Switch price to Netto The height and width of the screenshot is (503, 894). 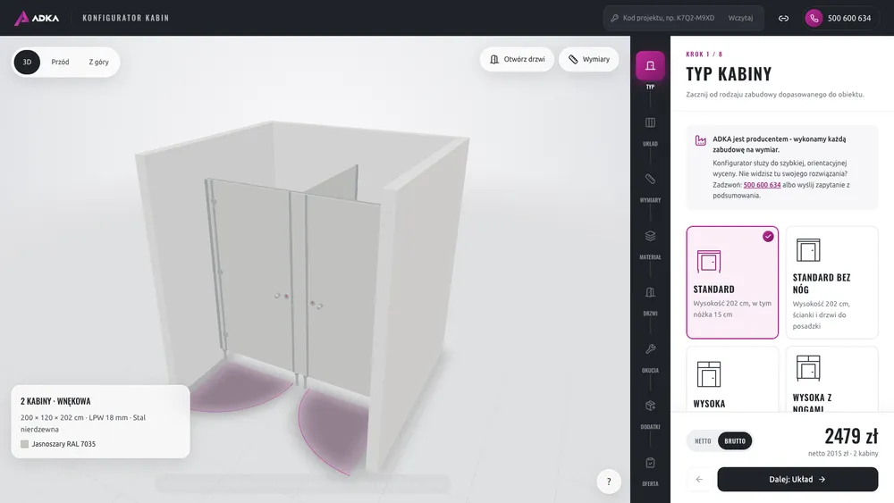(x=703, y=441)
